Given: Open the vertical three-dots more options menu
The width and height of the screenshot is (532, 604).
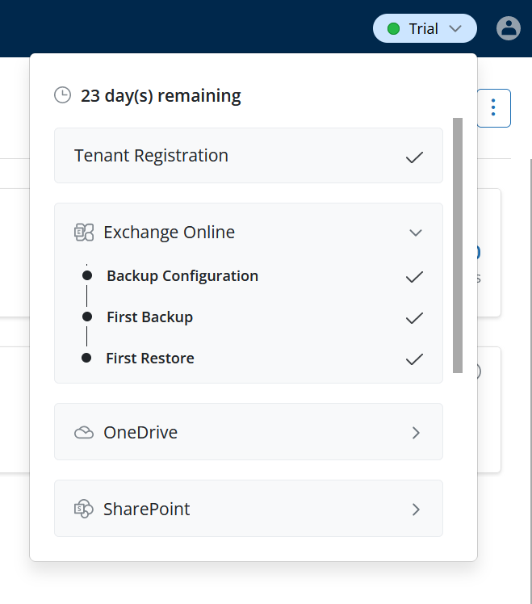Looking at the screenshot, I should coord(494,107).
